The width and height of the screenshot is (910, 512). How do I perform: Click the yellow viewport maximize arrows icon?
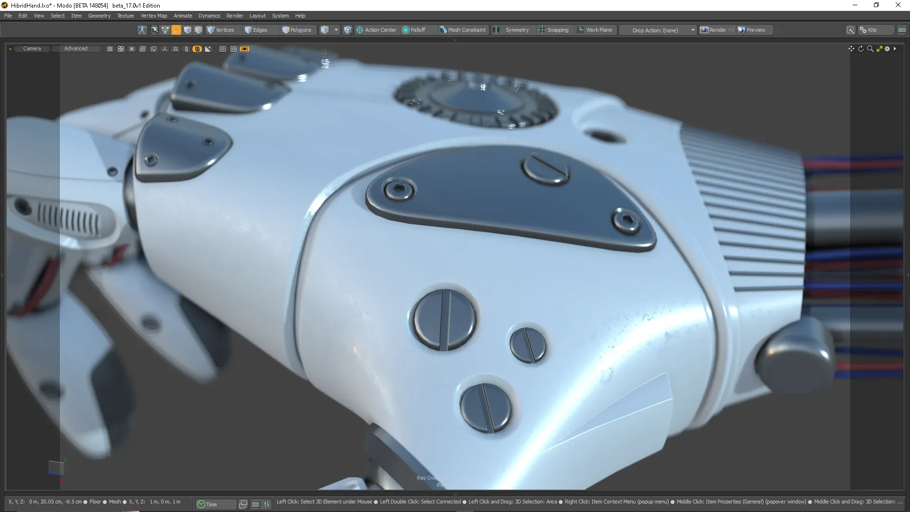880,49
